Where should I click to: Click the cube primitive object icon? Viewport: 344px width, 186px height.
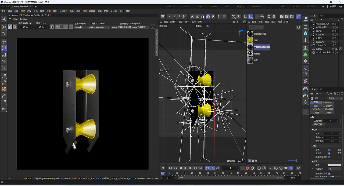(306, 34)
